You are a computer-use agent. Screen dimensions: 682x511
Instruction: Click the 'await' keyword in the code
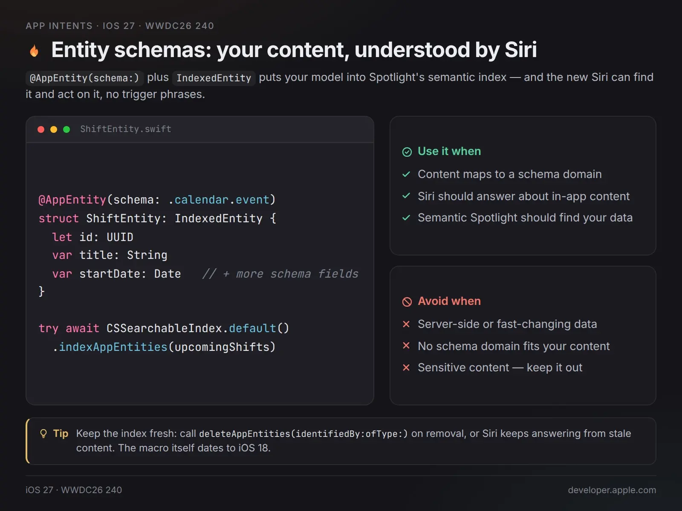pos(82,328)
